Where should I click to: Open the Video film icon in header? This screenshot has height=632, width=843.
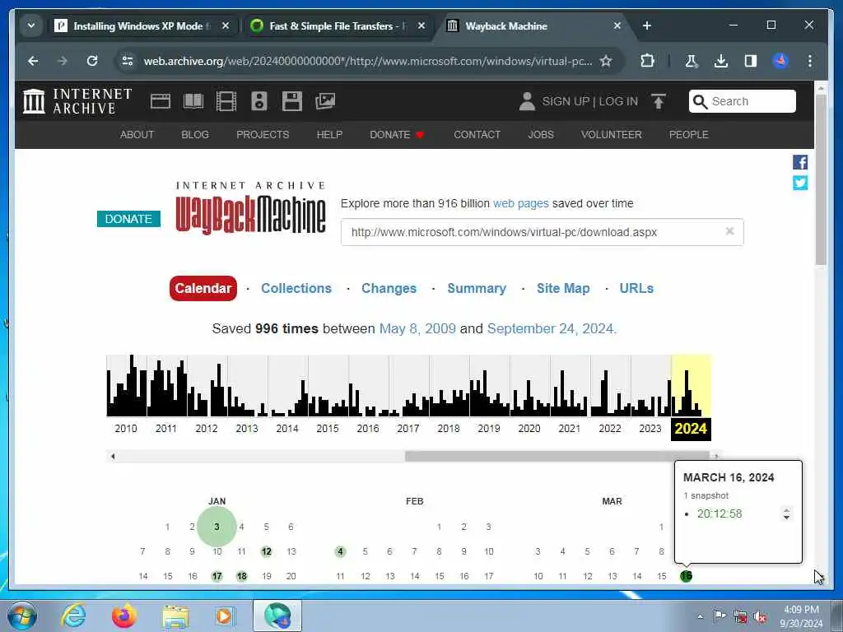(x=226, y=101)
